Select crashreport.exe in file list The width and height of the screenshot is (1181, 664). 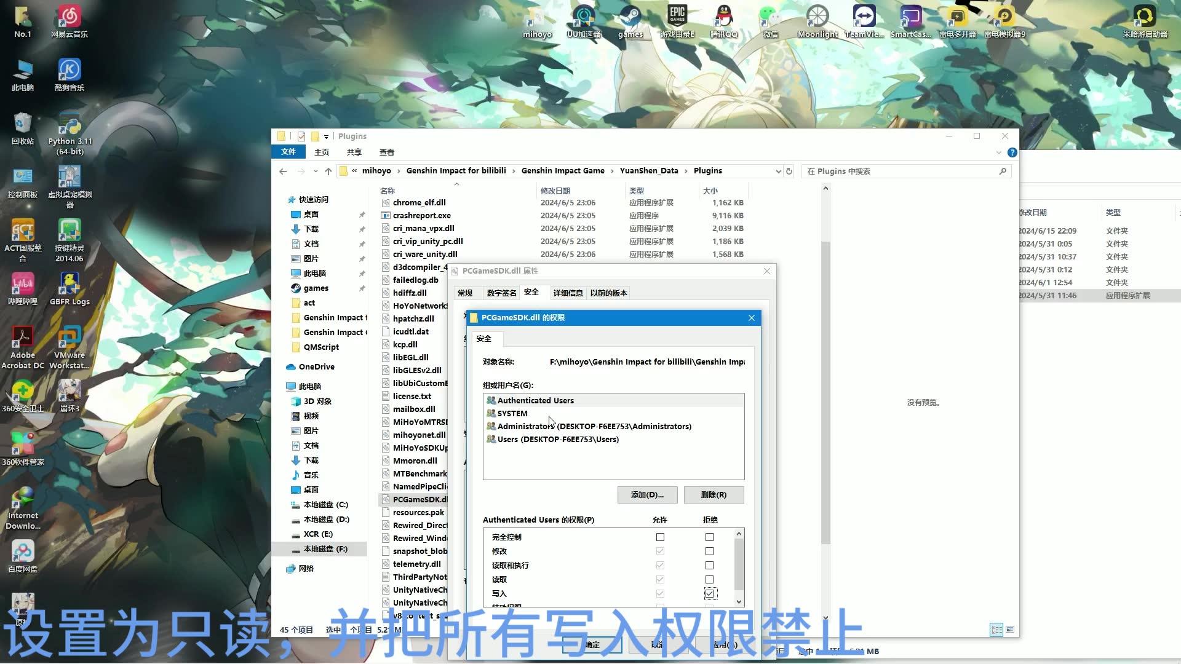[422, 216]
